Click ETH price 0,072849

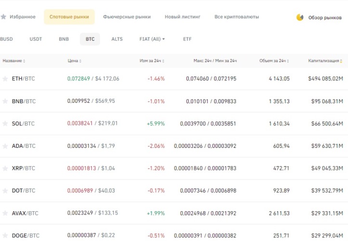pos(78,79)
